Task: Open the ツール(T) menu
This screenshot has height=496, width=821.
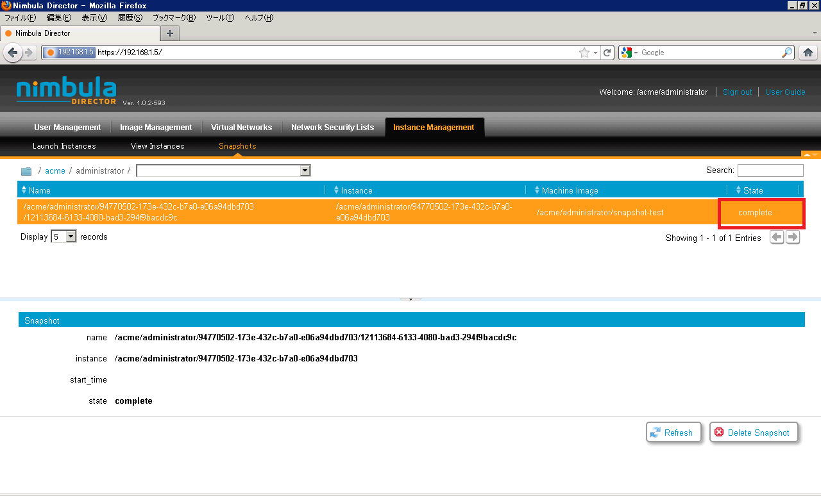Action: 220,18
